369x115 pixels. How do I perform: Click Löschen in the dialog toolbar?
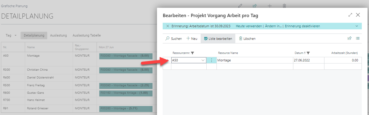point(247,39)
